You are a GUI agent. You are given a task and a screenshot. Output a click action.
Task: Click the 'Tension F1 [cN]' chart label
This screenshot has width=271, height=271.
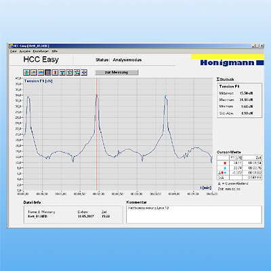pos(39,81)
